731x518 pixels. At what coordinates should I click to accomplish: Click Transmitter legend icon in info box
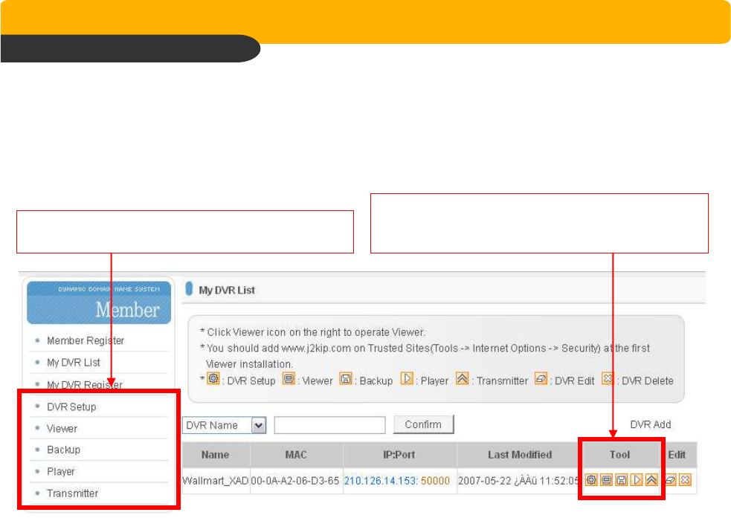[x=462, y=378]
